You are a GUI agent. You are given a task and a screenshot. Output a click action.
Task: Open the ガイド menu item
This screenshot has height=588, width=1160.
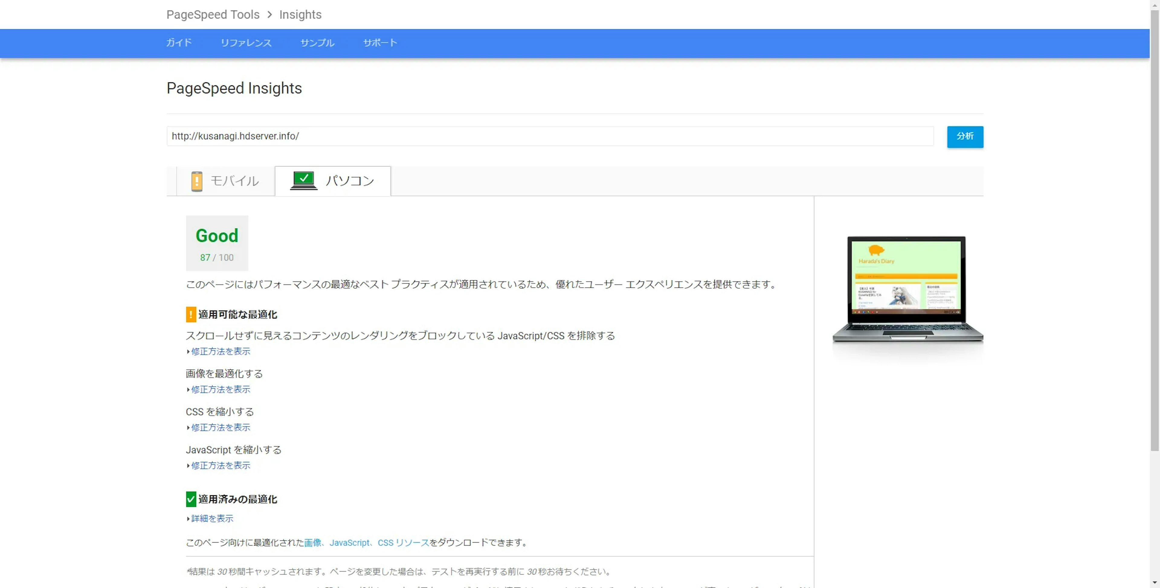coord(179,43)
